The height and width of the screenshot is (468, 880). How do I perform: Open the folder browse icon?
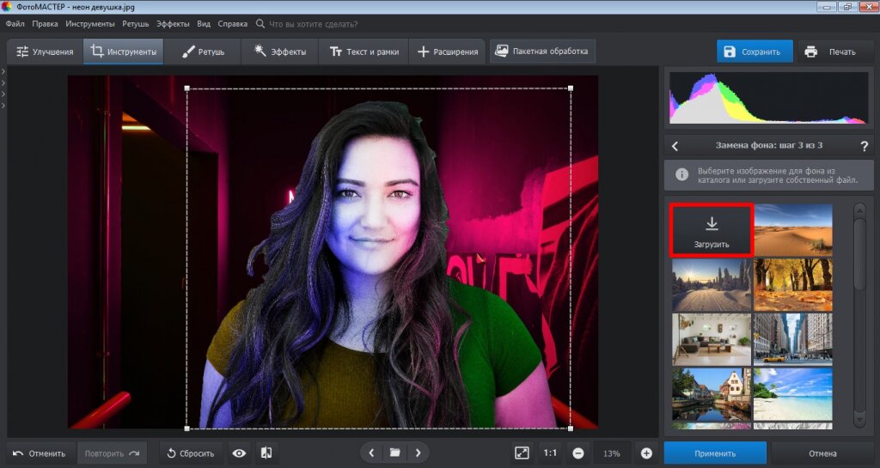[x=394, y=453]
